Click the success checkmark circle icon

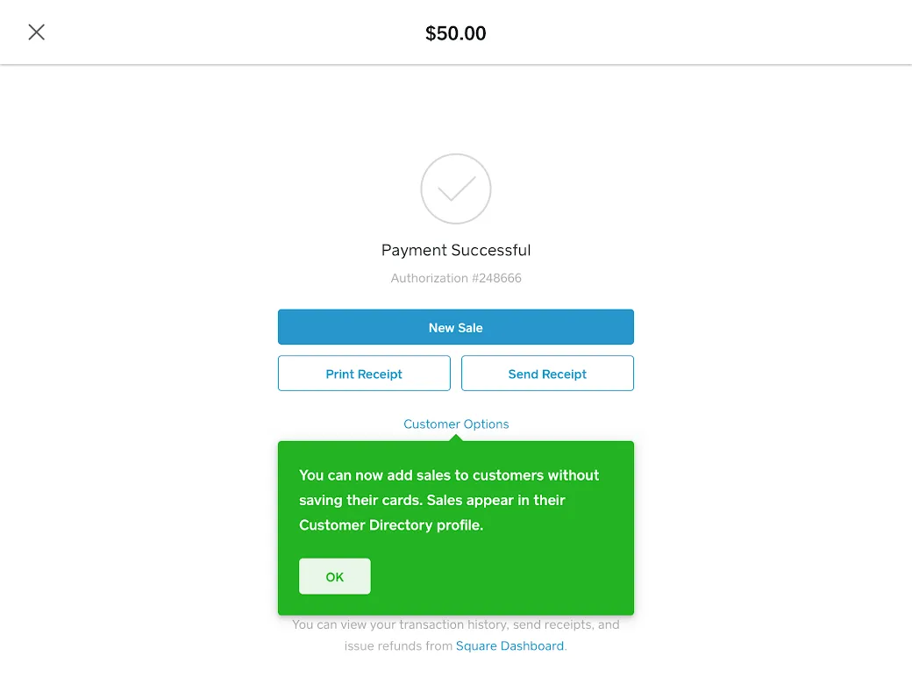(x=455, y=189)
